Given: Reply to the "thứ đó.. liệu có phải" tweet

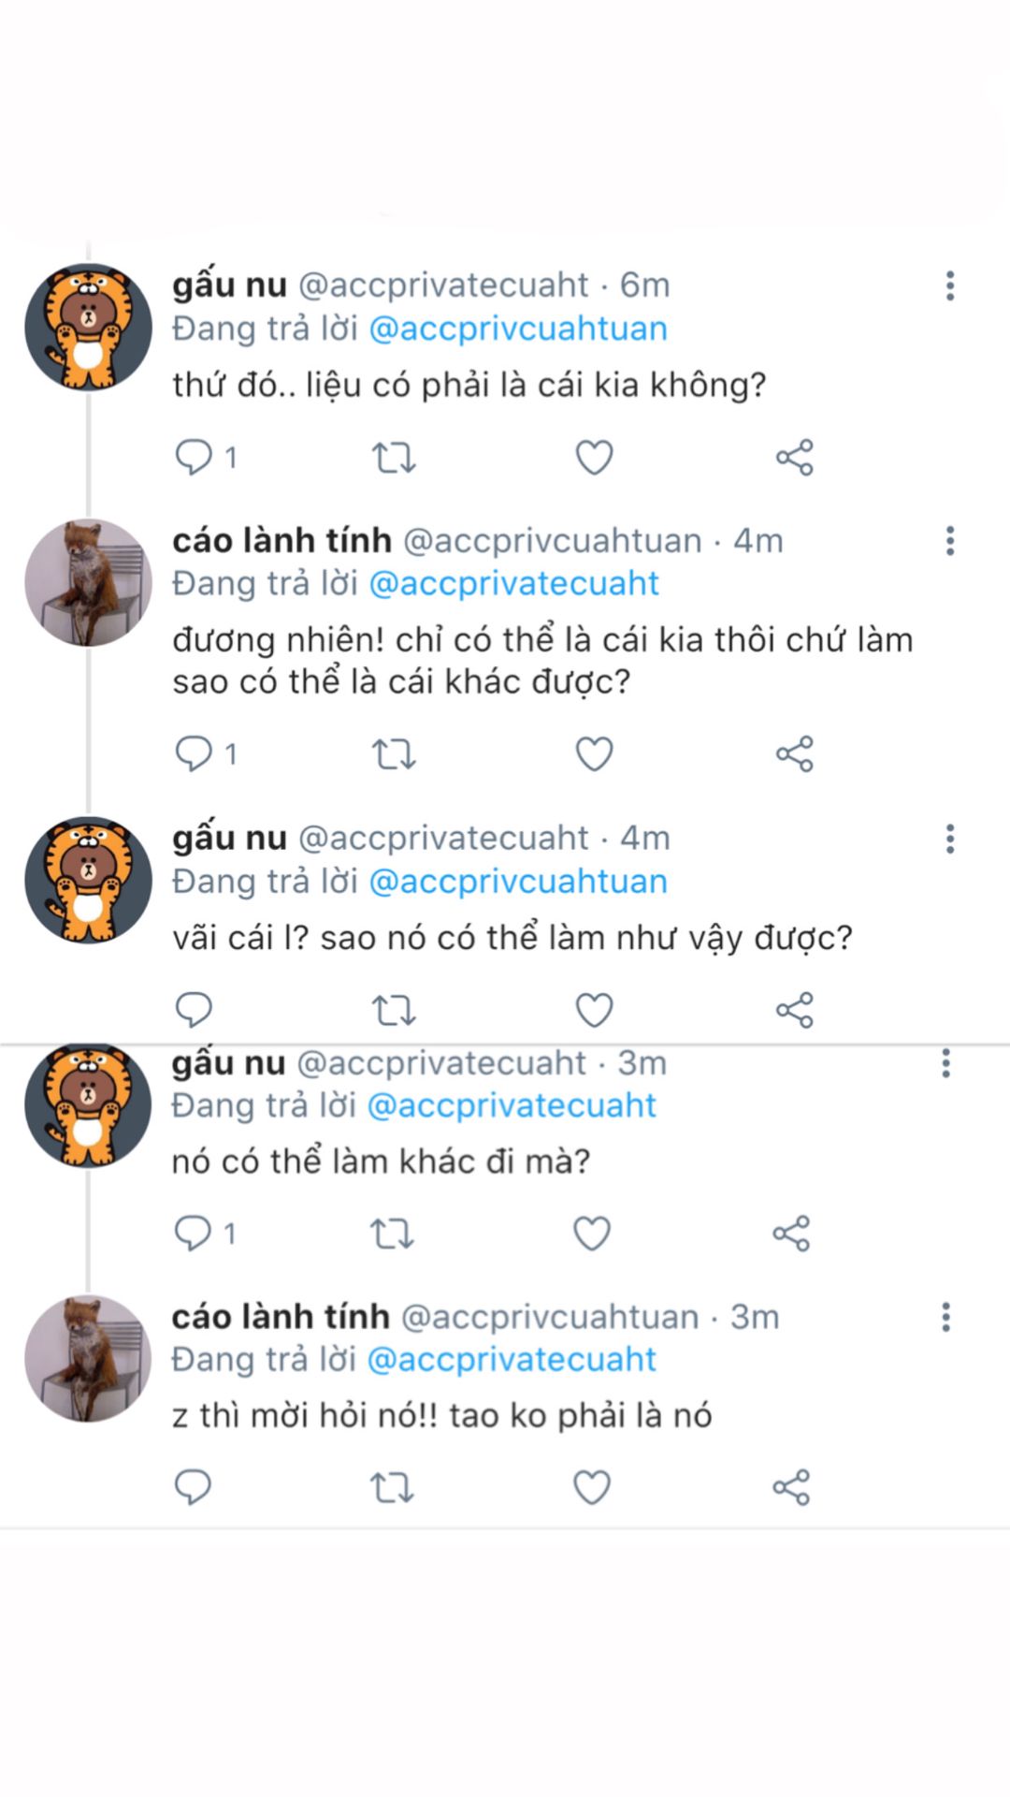Looking at the screenshot, I should (195, 458).
